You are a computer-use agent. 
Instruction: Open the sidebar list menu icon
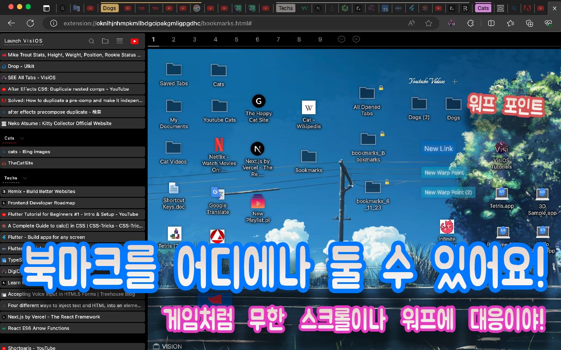[119, 41]
